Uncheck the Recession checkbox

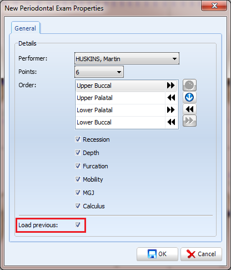point(78,139)
